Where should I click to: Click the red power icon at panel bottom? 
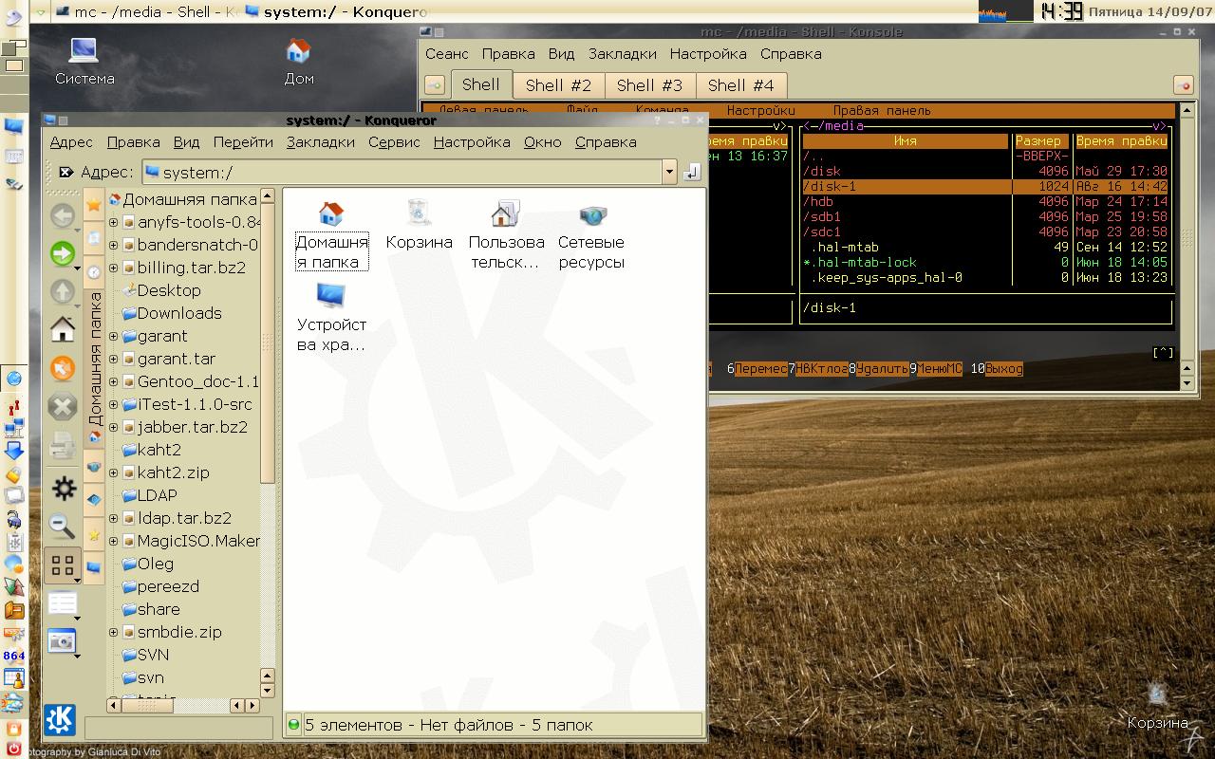pos(13,750)
